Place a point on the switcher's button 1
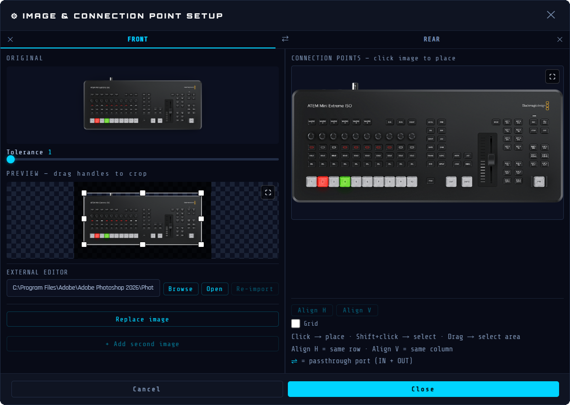The image size is (570, 405). 311,181
